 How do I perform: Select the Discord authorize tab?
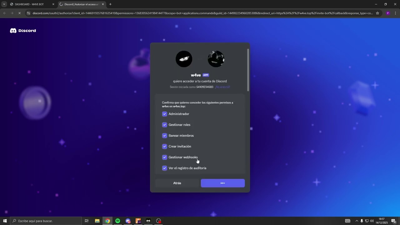[81, 4]
